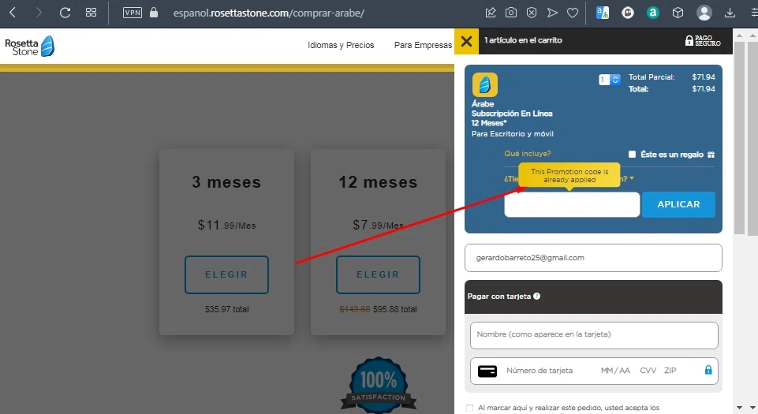Open Para Empresas menu
Image resolution: width=758 pixels, height=414 pixels.
click(423, 45)
